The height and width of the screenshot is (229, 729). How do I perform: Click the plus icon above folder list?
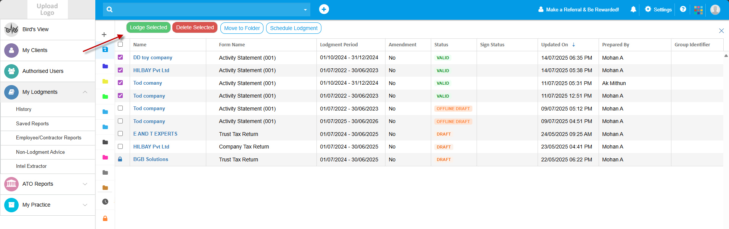pyautogui.click(x=104, y=35)
